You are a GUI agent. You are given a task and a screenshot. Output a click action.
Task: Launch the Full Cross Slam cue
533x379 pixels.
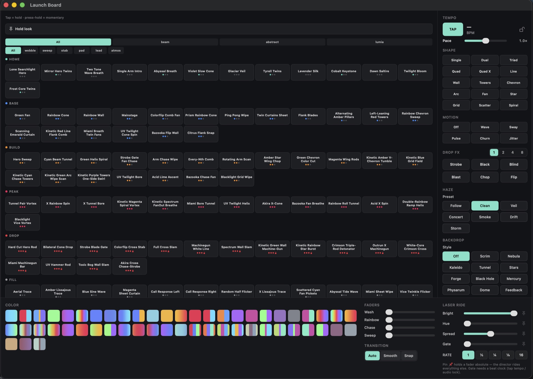(165, 249)
